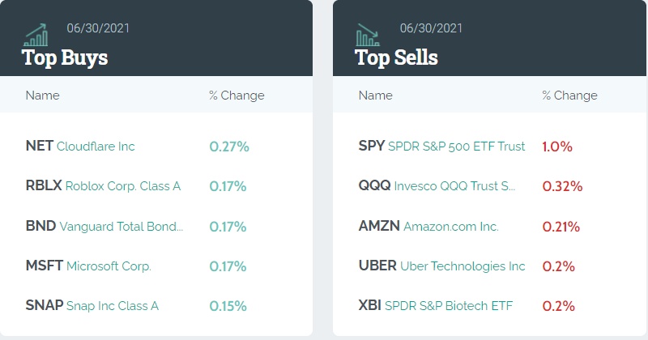Click Cloudflare's 0.27% change value

[229, 147]
